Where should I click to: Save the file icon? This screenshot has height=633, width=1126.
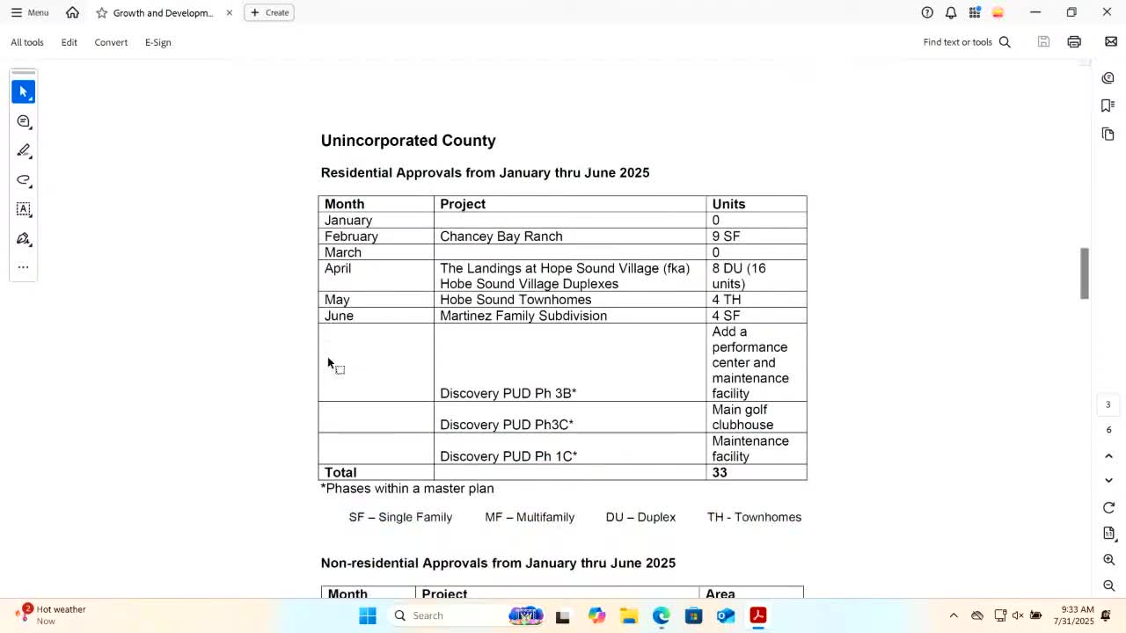click(x=1043, y=42)
